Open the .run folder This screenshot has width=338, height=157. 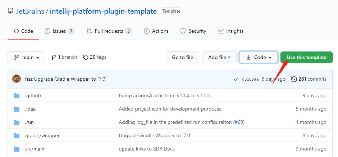tap(29, 122)
